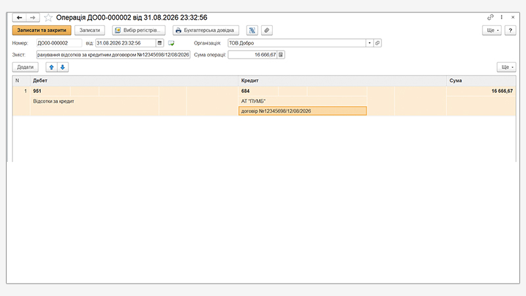Screen dimensions: 526x296
Task: Click Записати та закрити
Action: coord(41,30)
